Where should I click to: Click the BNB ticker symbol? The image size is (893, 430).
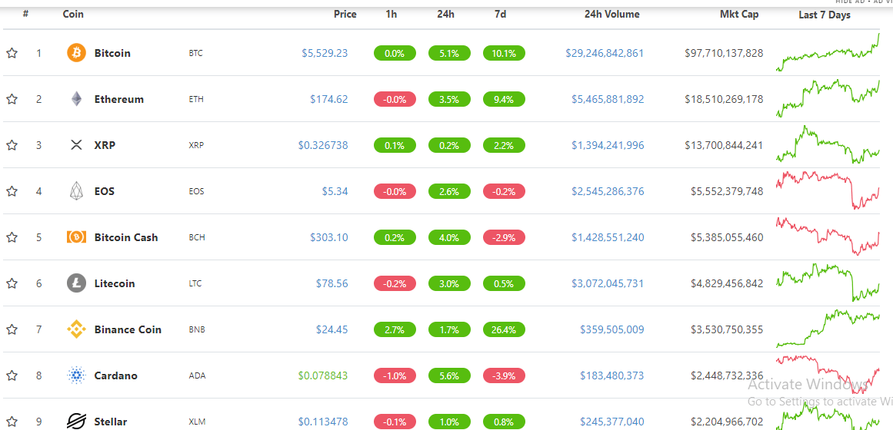coord(196,330)
